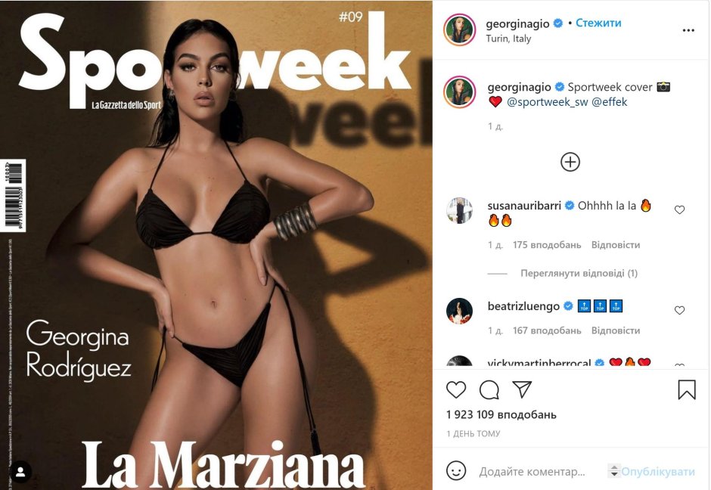Open georginagio profile avatar in header
The image size is (711, 490).
coord(459,30)
